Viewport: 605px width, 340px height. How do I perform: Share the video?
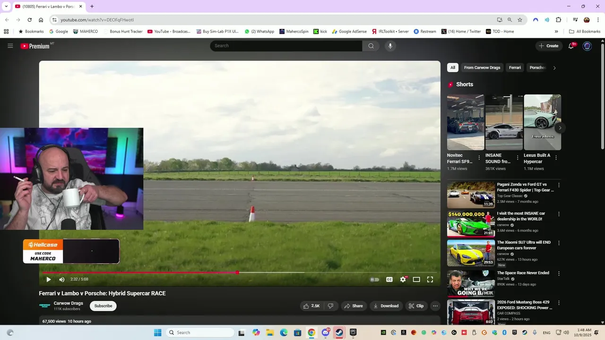click(354, 306)
